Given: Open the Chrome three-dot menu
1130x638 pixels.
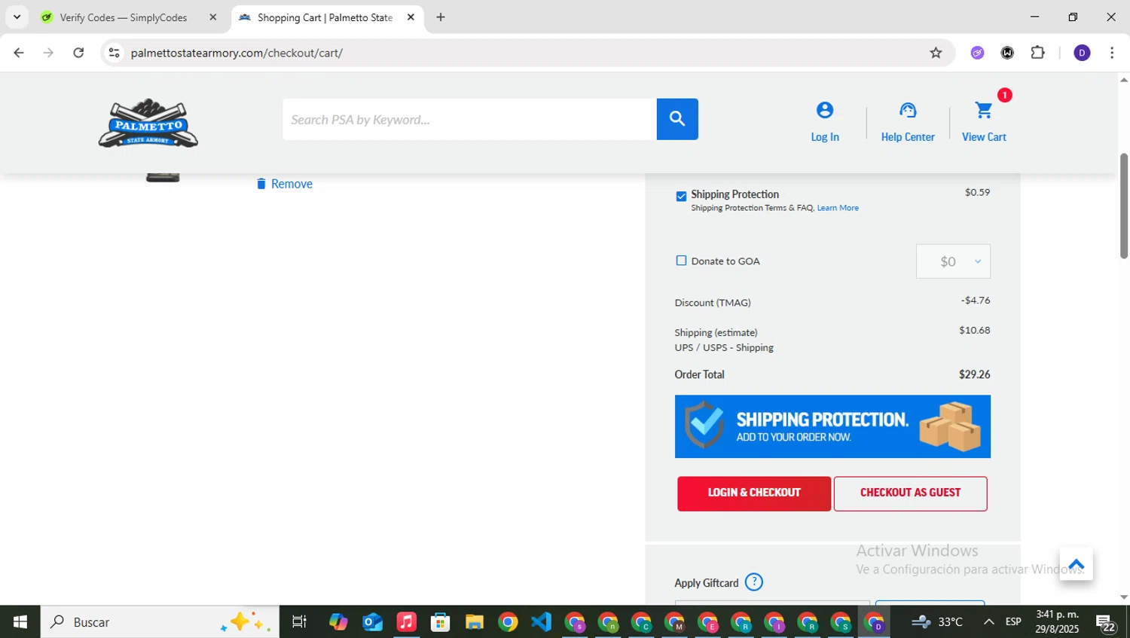Looking at the screenshot, I should click(x=1112, y=53).
